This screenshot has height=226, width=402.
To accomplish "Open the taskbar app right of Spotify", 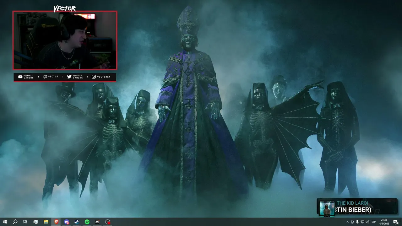I will click(x=97, y=222).
